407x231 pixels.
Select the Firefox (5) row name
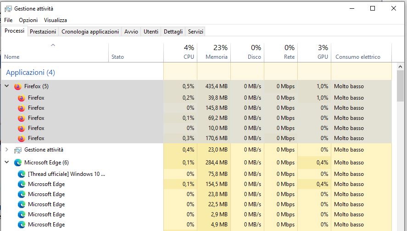pos(36,86)
